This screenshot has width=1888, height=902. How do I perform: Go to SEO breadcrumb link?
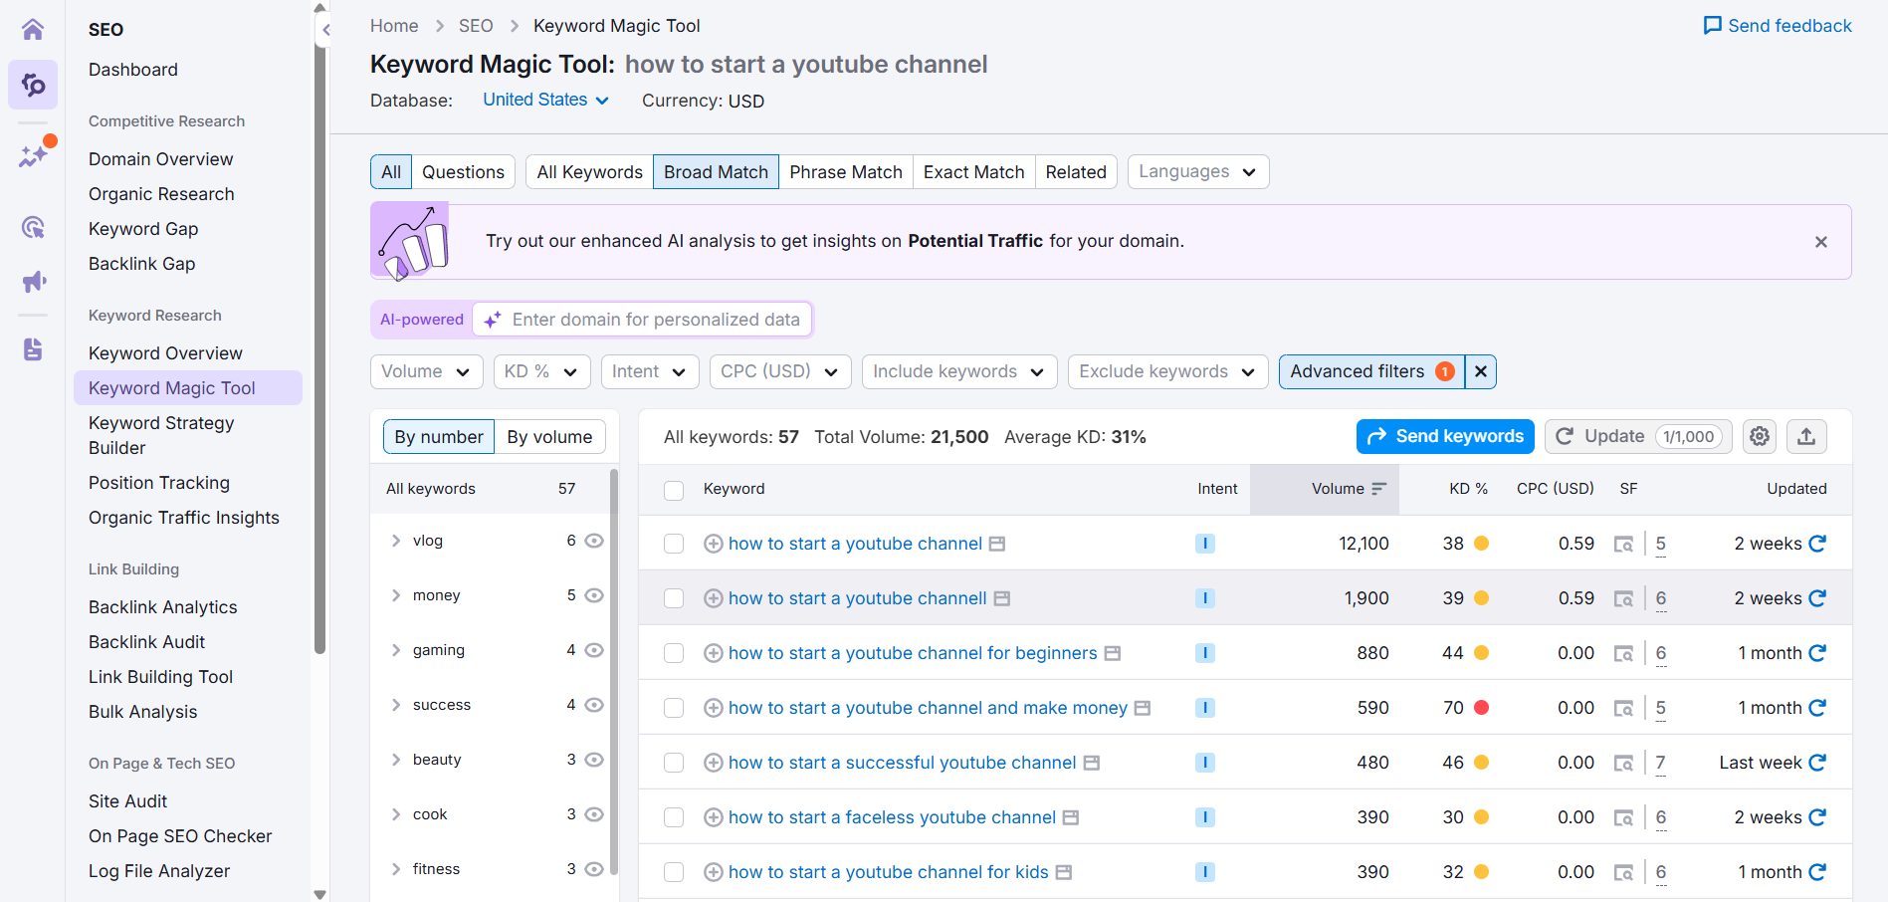point(476,26)
